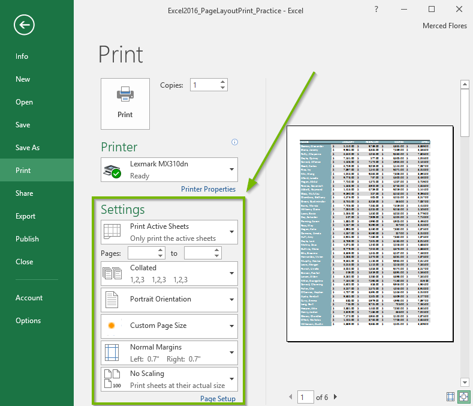Expand the Custom Page Size dropdown
The height and width of the screenshot is (406, 473).
[169, 326]
